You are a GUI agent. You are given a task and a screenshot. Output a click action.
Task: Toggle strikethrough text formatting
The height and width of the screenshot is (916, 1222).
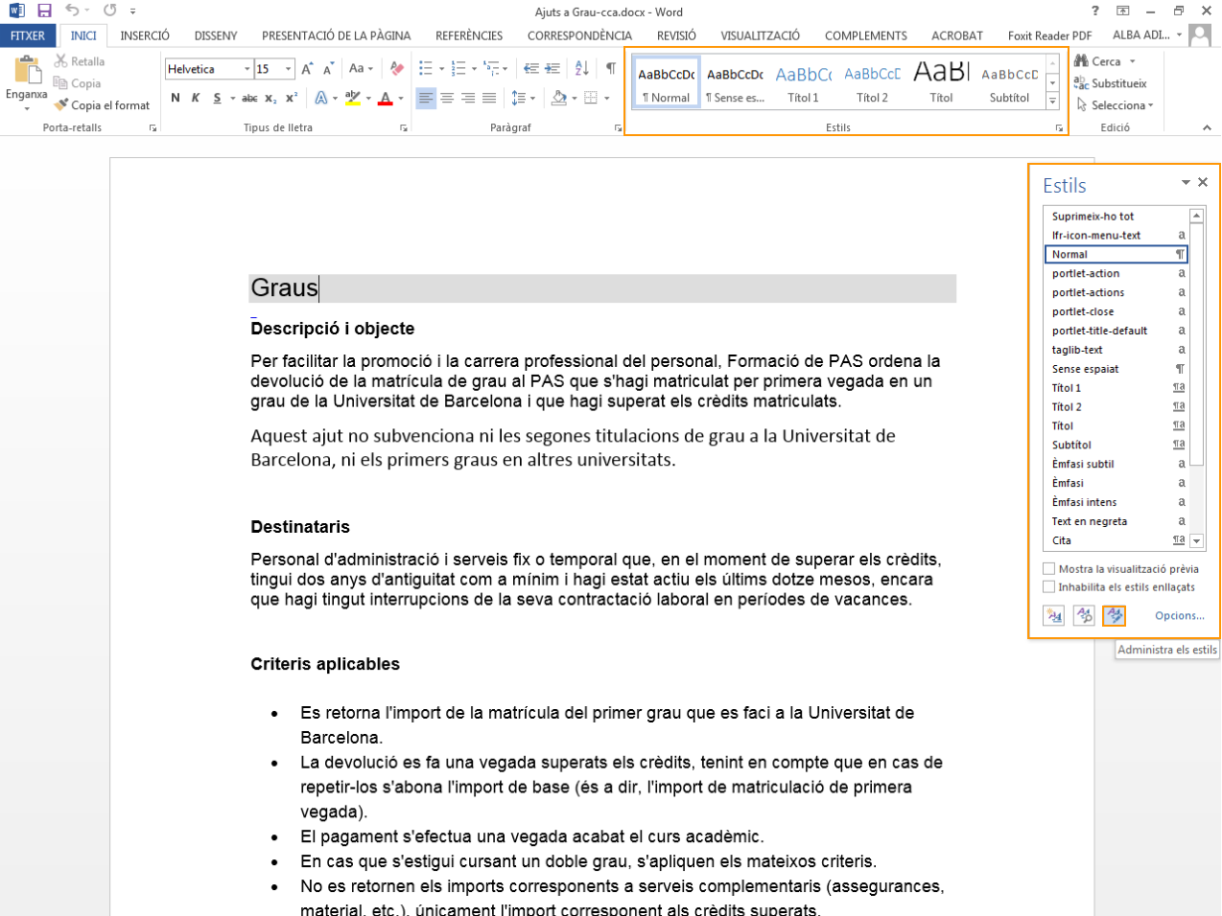coord(249,98)
